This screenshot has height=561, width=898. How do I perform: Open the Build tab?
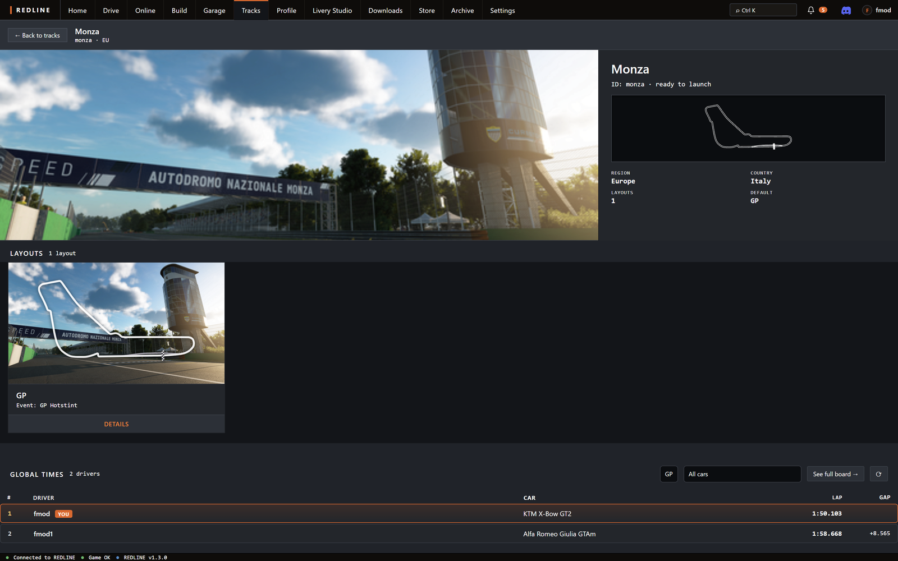point(180,10)
